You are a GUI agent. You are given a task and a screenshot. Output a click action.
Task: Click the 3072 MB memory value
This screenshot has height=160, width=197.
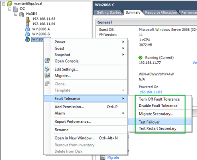point(146,45)
